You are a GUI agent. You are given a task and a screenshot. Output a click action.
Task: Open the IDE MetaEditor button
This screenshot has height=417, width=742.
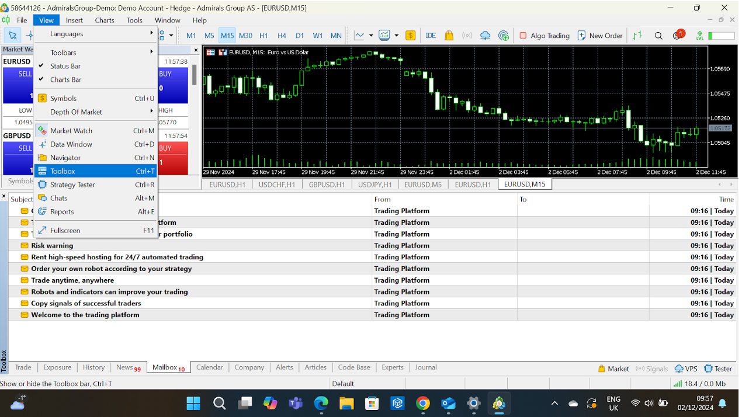(x=431, y=36)
